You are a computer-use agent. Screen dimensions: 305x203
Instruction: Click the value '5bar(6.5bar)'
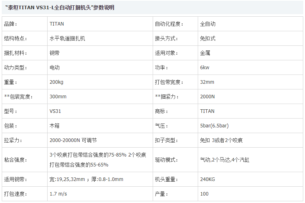pos(214,126)
